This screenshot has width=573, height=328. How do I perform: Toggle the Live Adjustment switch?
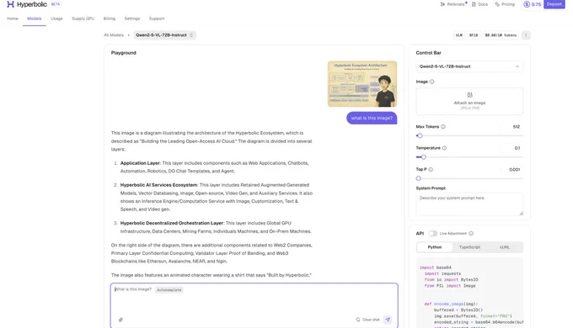432,234
